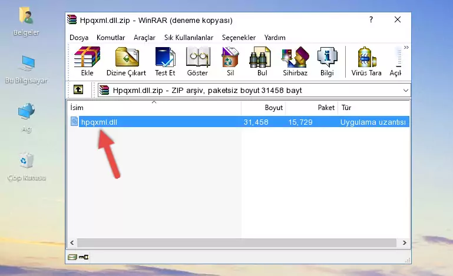Screen dimensions: 453x276
Task: Open the Dosya menu
Action: point(79,38)
